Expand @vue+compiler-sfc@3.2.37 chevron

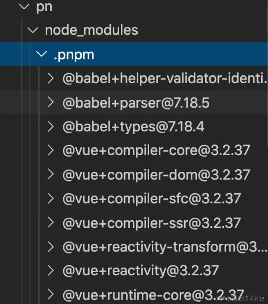[x=51, y=198]
